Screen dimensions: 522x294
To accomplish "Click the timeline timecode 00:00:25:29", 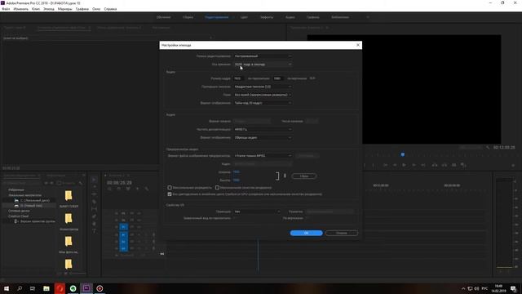I will tap(119, 183).
